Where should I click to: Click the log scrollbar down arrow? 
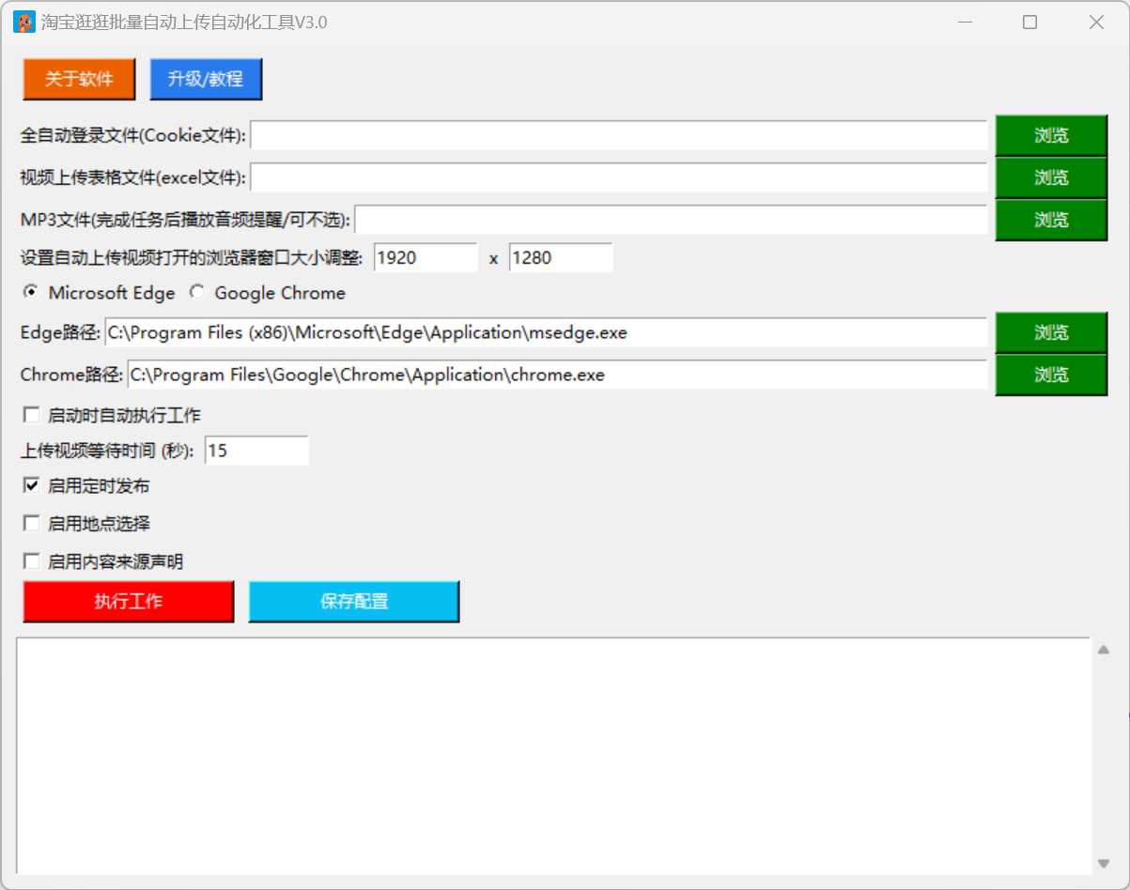(x=1104, y=864)
